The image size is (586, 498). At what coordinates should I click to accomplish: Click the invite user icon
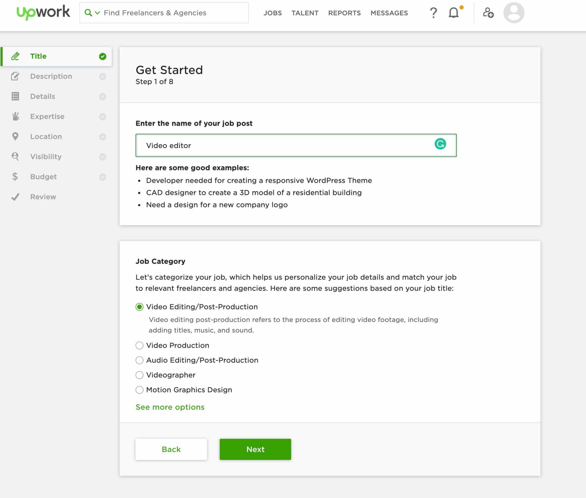(488, 13)
